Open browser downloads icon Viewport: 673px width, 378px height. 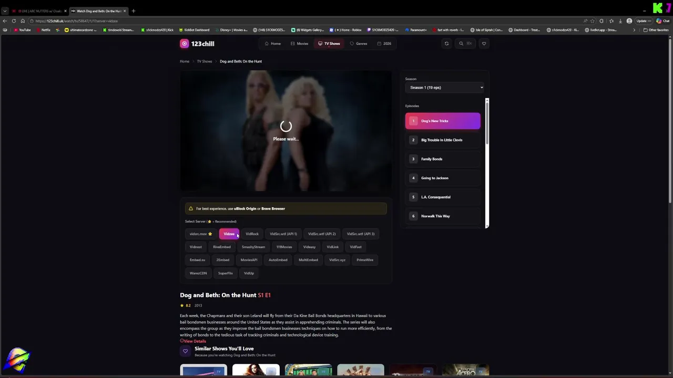(620, 21)
